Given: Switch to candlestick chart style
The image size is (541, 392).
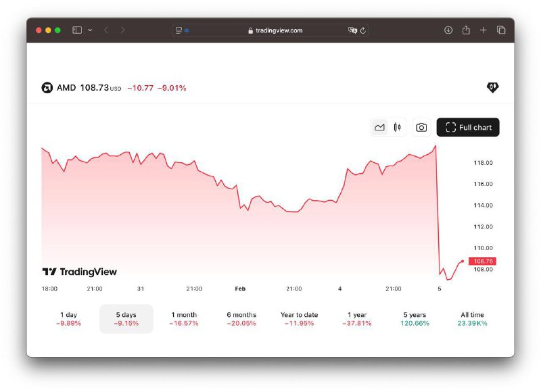Looking at the screenshot, I should 397,127.
